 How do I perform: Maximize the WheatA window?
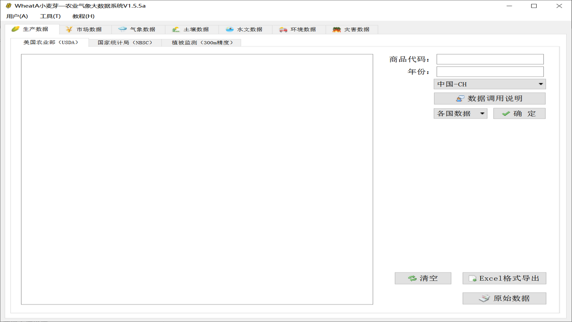(534, 6)
